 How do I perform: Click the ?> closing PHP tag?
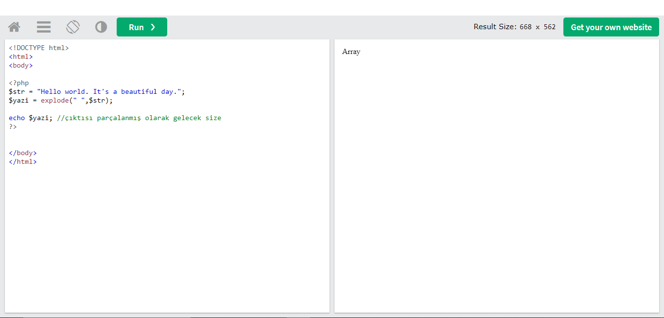pos(13,127)
